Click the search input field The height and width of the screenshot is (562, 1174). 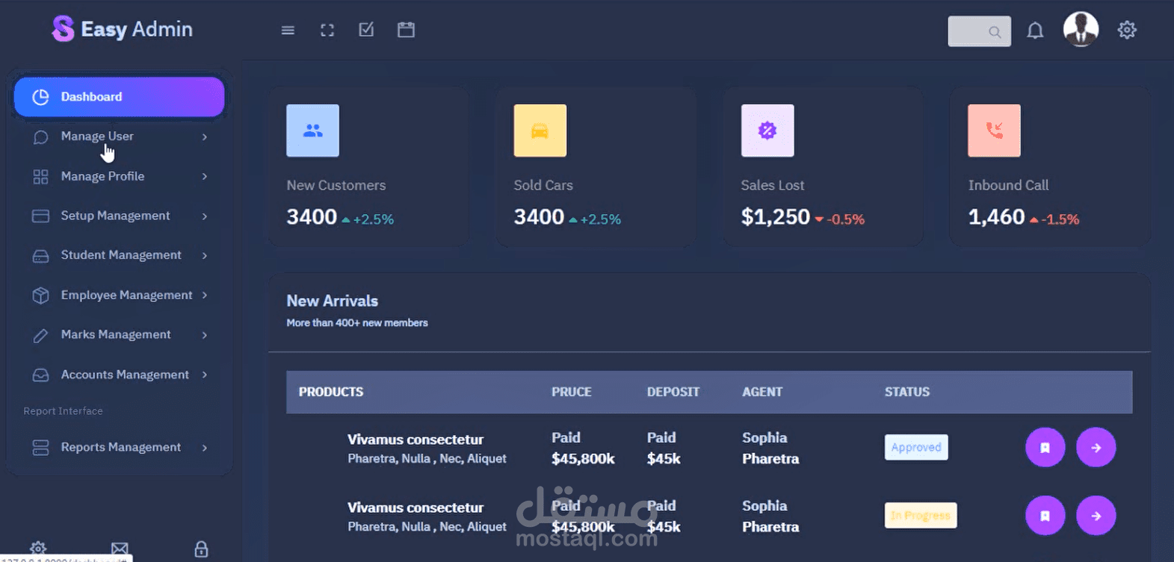(979, 31)
